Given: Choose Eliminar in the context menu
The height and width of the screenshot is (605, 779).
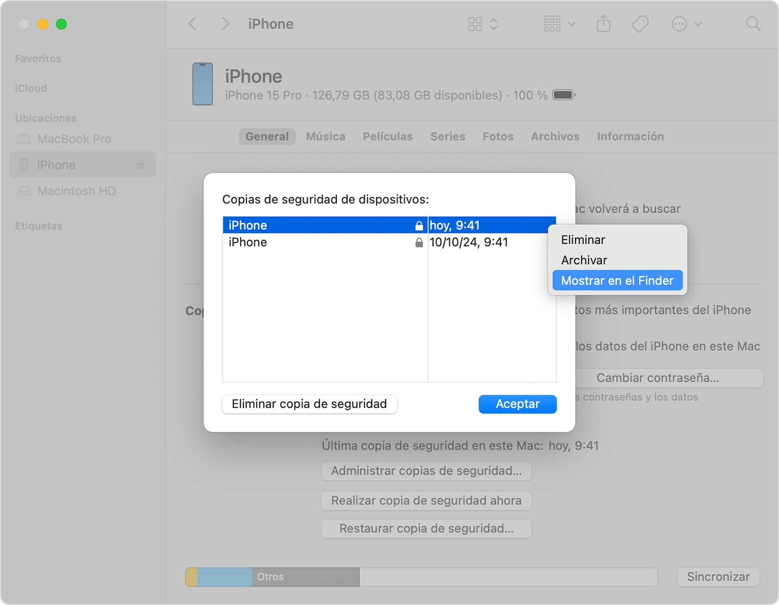Looking at the screenshot, I should [618, 240].
